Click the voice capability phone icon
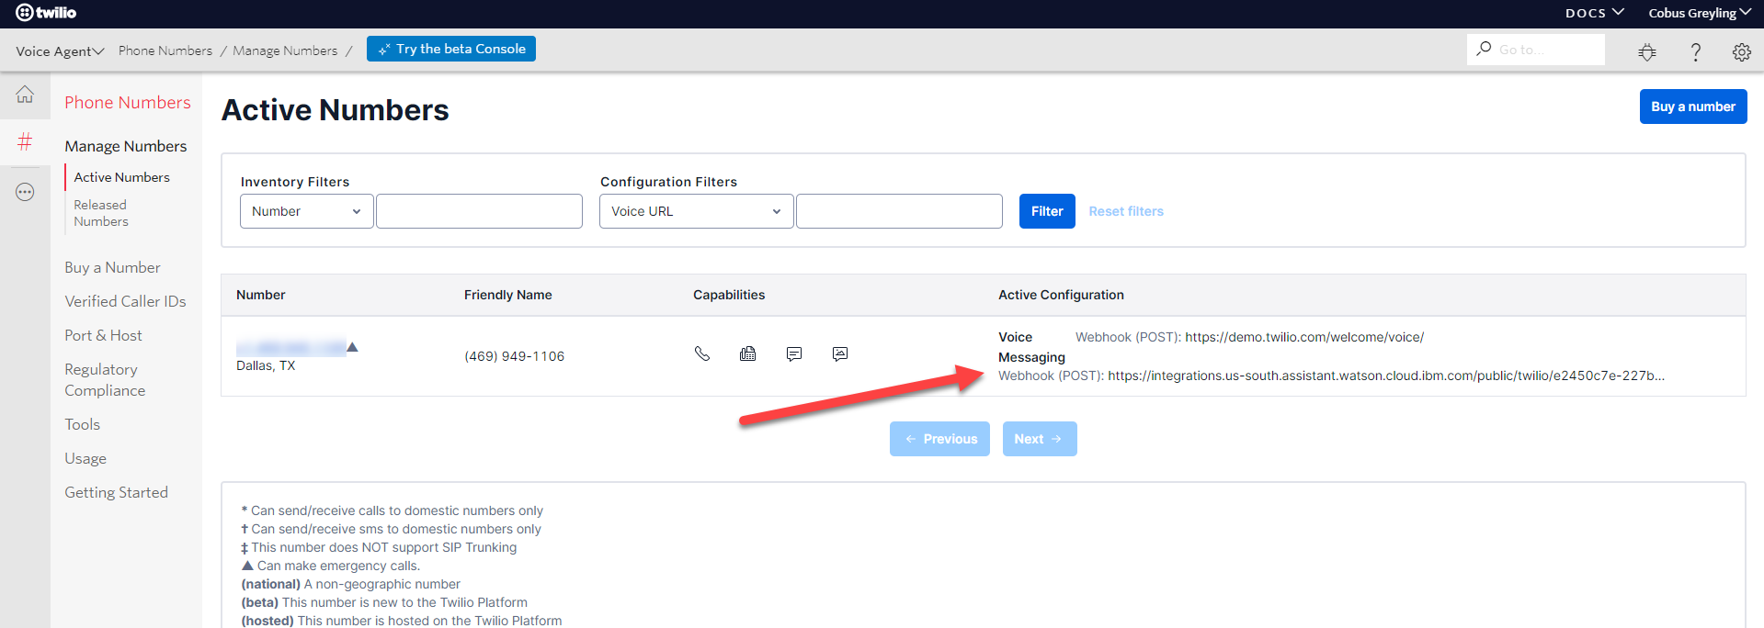Viewport: 1764px width, 628px height. [702, 353]
